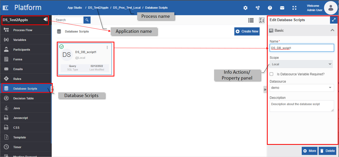339x157 pixels.
Task: Collapse the Basic section chevron
Action: 332,30
